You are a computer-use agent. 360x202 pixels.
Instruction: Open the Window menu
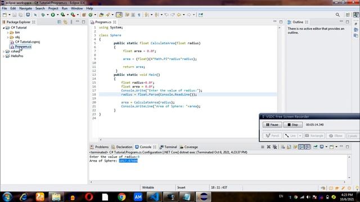76,8
